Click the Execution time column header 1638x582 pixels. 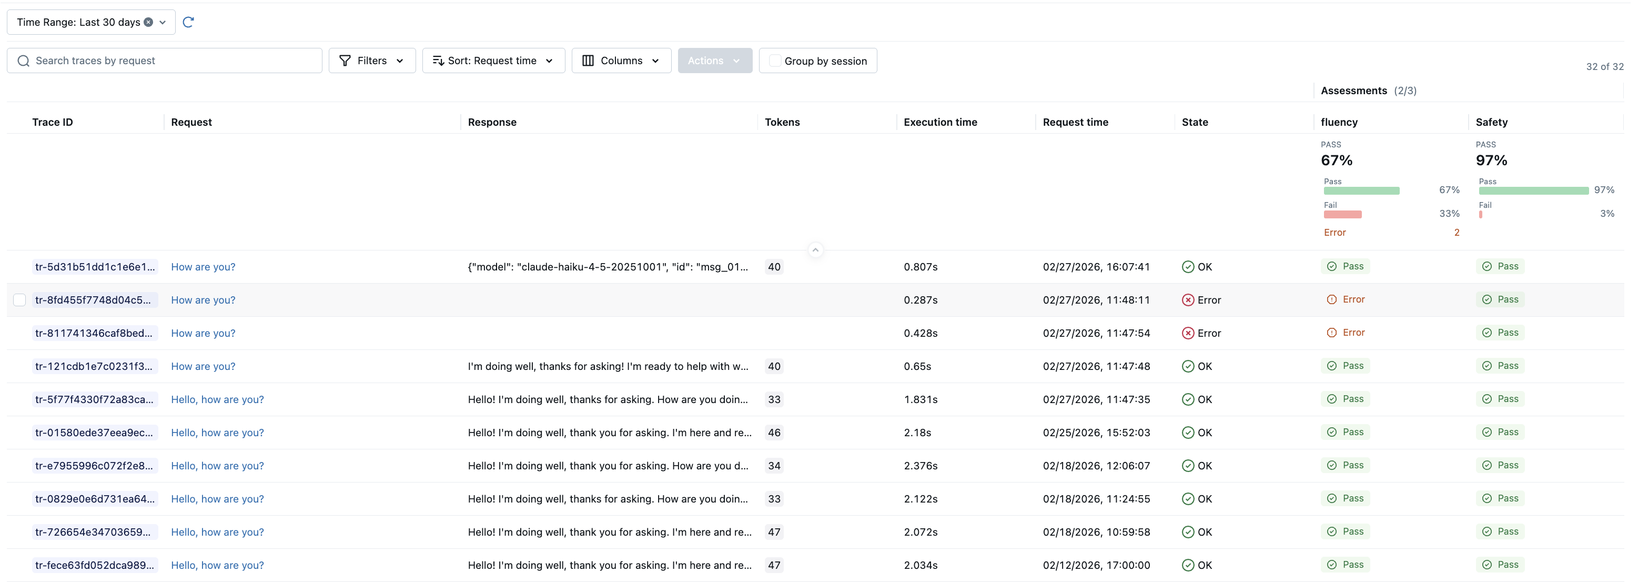[x=940, y=122]
